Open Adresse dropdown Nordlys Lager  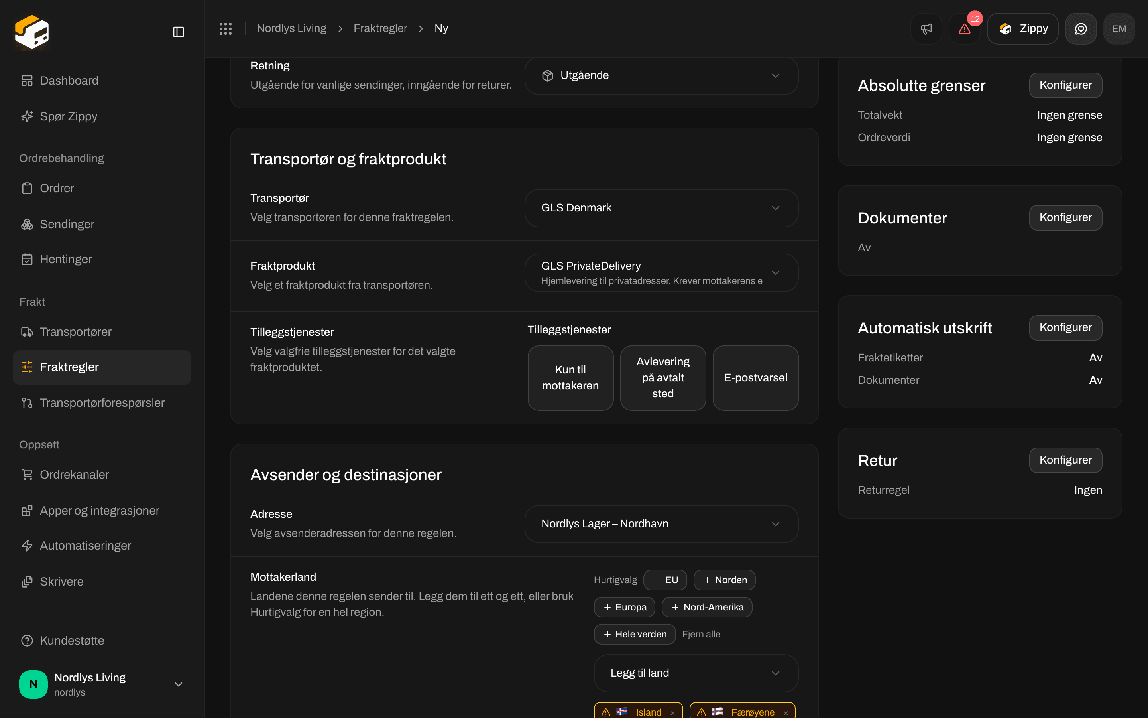click(661, 524)
